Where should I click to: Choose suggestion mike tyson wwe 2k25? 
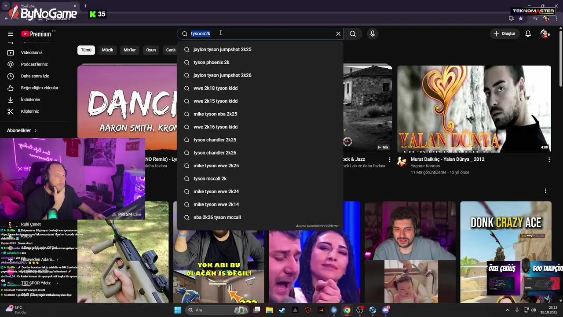point(260,166)
